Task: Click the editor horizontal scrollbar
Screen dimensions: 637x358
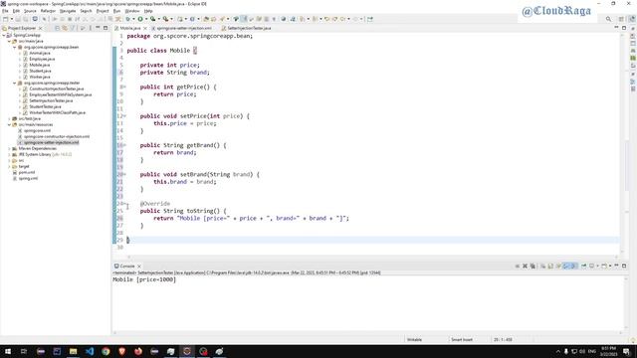Action: coord(372,257)
